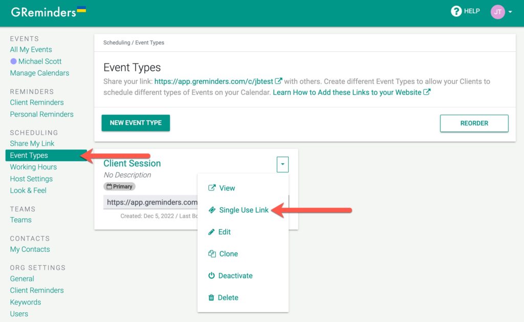The width and height of the screenshot is (524, 322).
Task: Open Users settings
Action: point(19,314)
